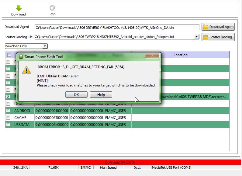The height and width of the screenshot is (176, 242).
Task: Check the ANDROID partition checkbox
Action: coord(8,110)
